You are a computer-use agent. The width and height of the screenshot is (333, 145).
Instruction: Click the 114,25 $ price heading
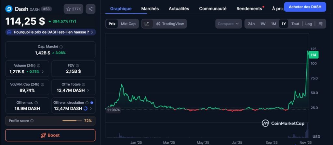(25, 21)
